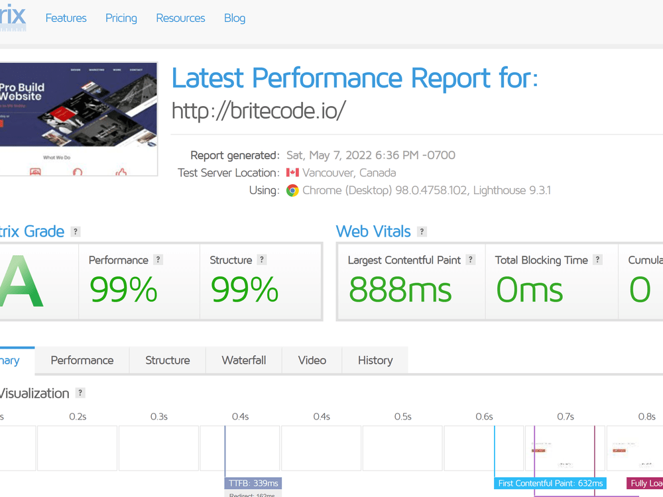Image resolution: width=663 pixels, height=497 pixels.
Task: Switch to the Summary tab
Action: click(x=17, y=360)
